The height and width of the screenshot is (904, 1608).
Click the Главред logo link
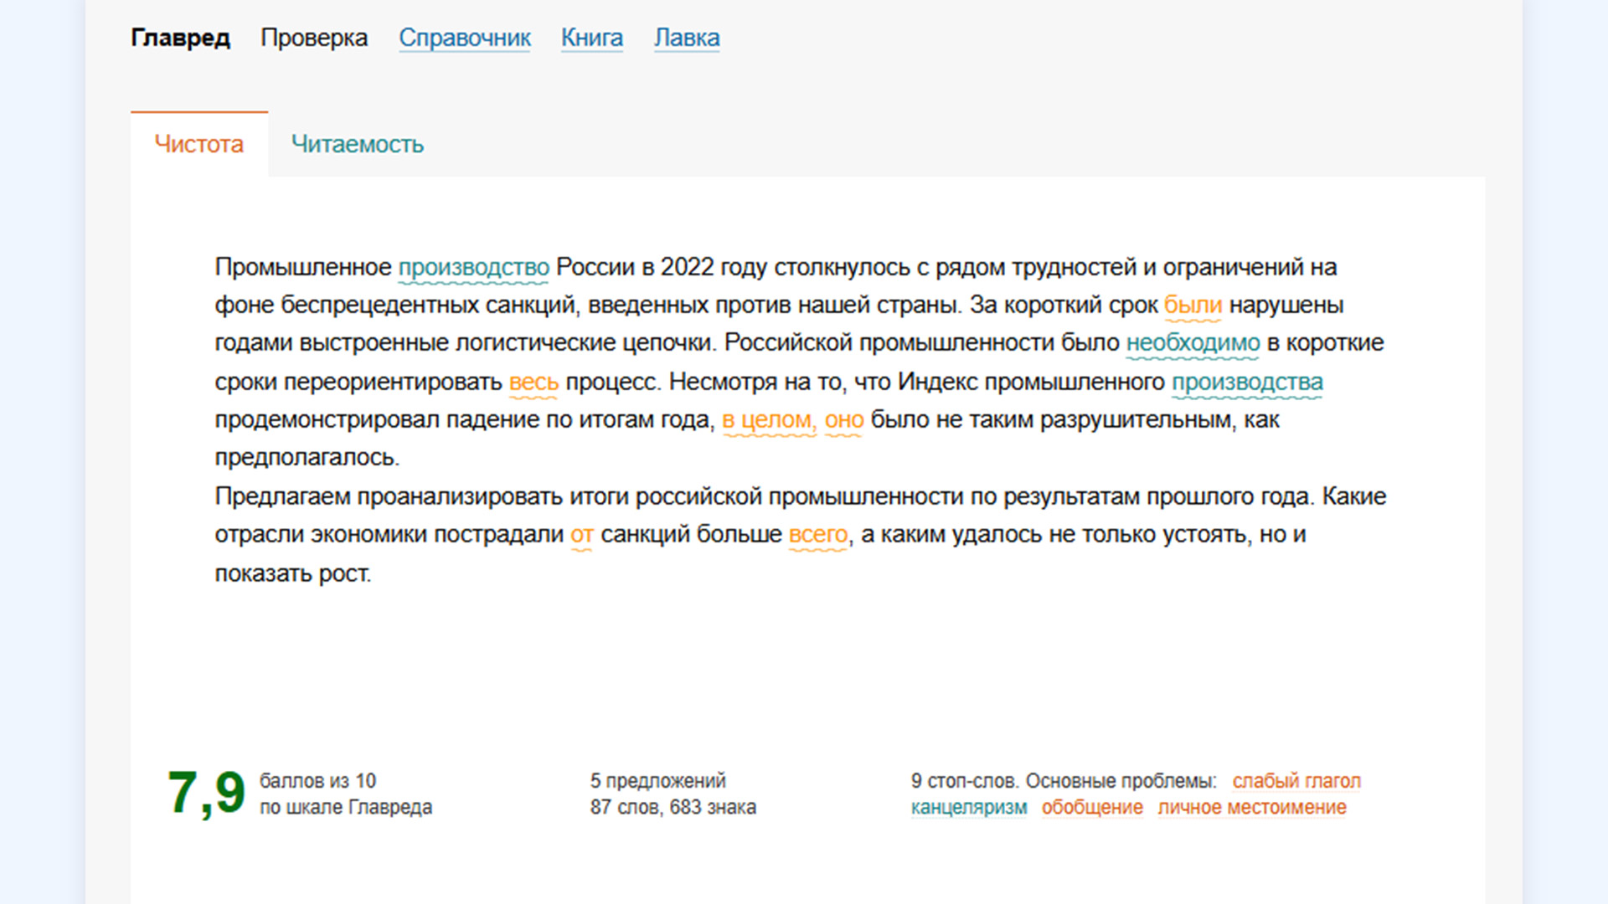tap(180, 39)
